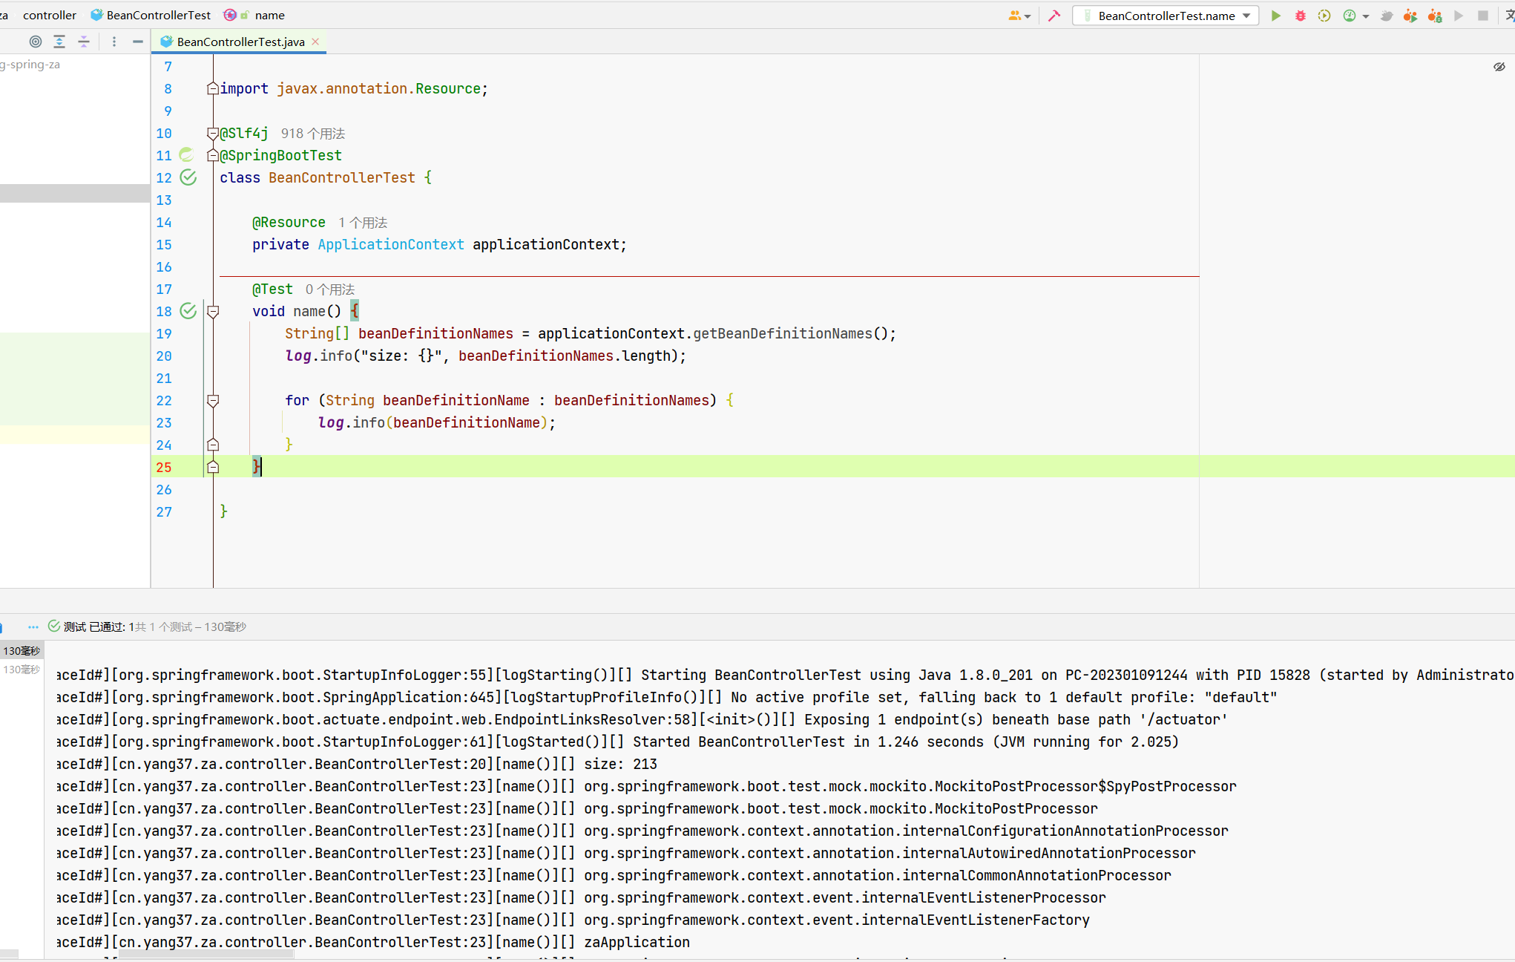Open the BeanControllerTest.name run configuration dropdown
The height and width of the screenshot is (962, 1515).
(1166, 16)
